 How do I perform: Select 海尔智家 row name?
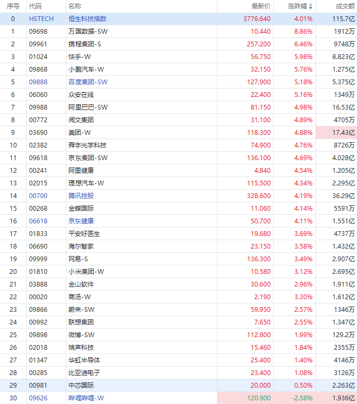81,247
